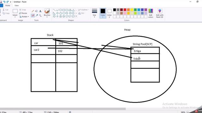The width and height of the screenshot is (202, 113).
Task: Click the Redo arrow in title bar
Action: click(8, 2)
